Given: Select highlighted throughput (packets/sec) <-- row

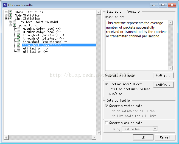Looking at the screenshot, I should 59,45.
